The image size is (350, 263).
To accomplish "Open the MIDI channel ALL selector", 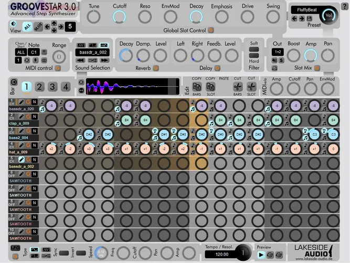I will (21, 52).
